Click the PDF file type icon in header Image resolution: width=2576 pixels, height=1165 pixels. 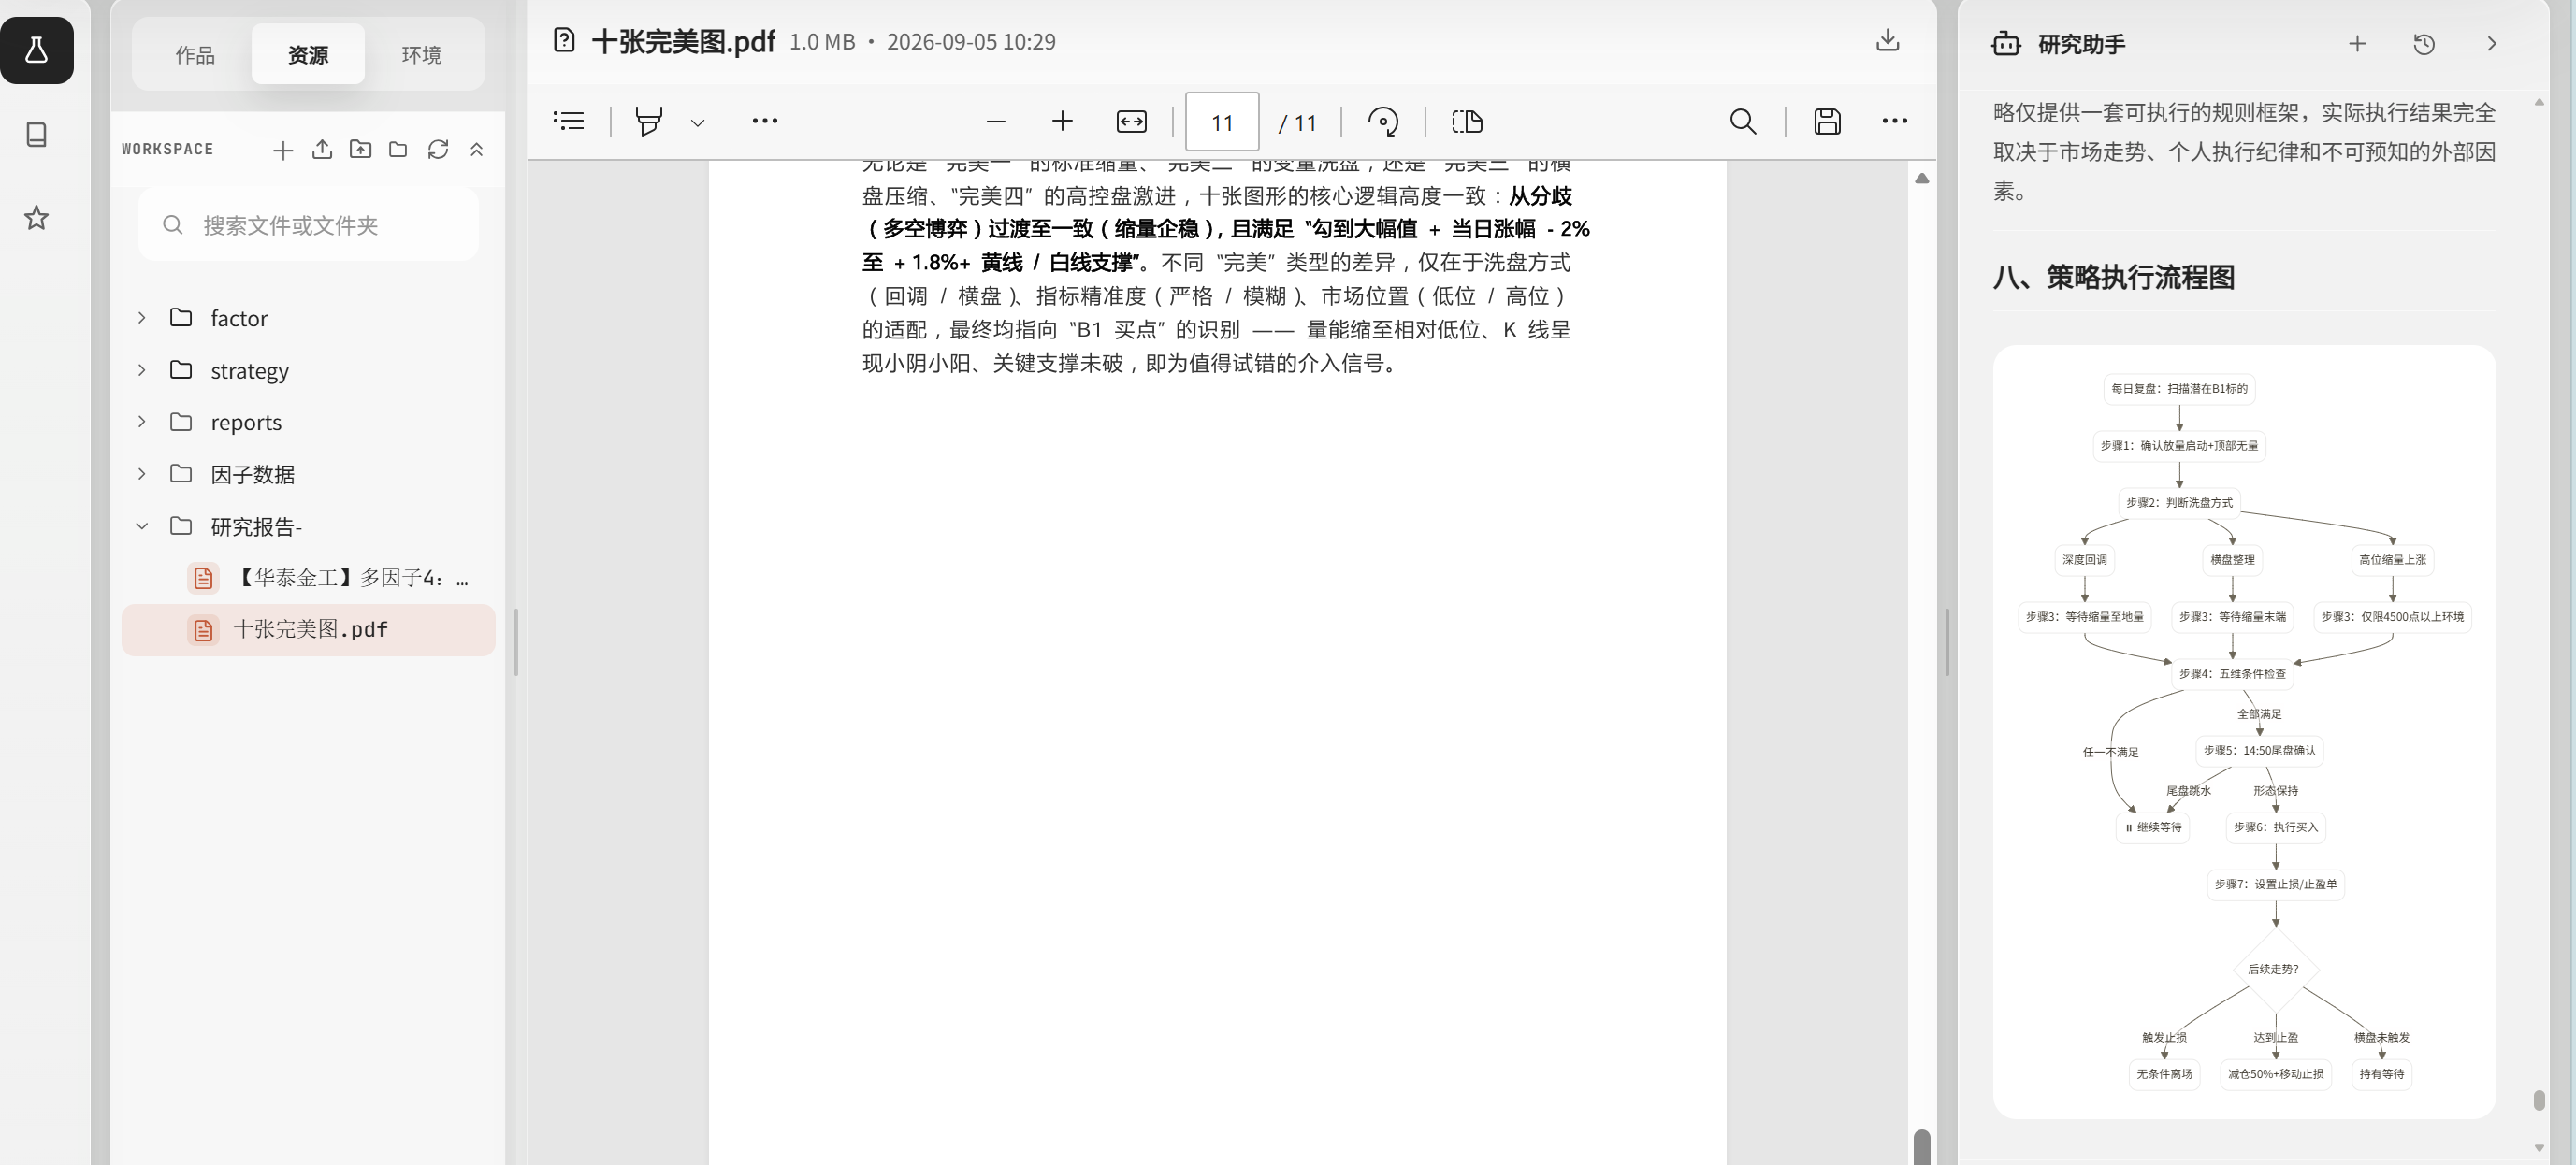[564, 41]
